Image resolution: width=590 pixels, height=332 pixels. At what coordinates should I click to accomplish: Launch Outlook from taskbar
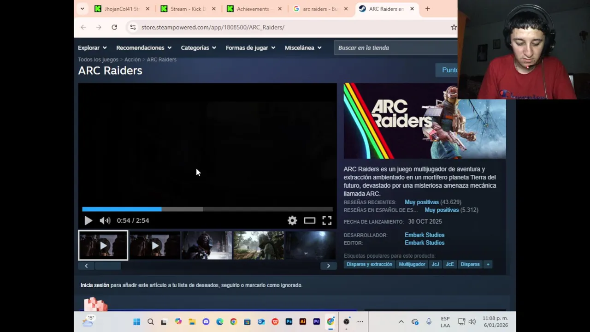261,322
